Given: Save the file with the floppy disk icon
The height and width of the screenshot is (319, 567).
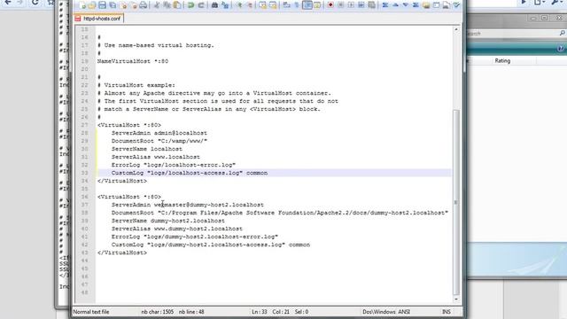Looking at the screenshot, I should pyautogui.click(x=103, y=5).
